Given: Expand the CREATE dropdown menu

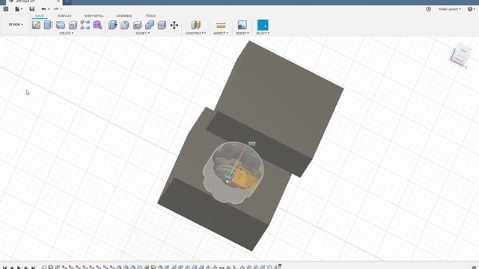Looking at the screenshot, I should [x=67, y=33].
